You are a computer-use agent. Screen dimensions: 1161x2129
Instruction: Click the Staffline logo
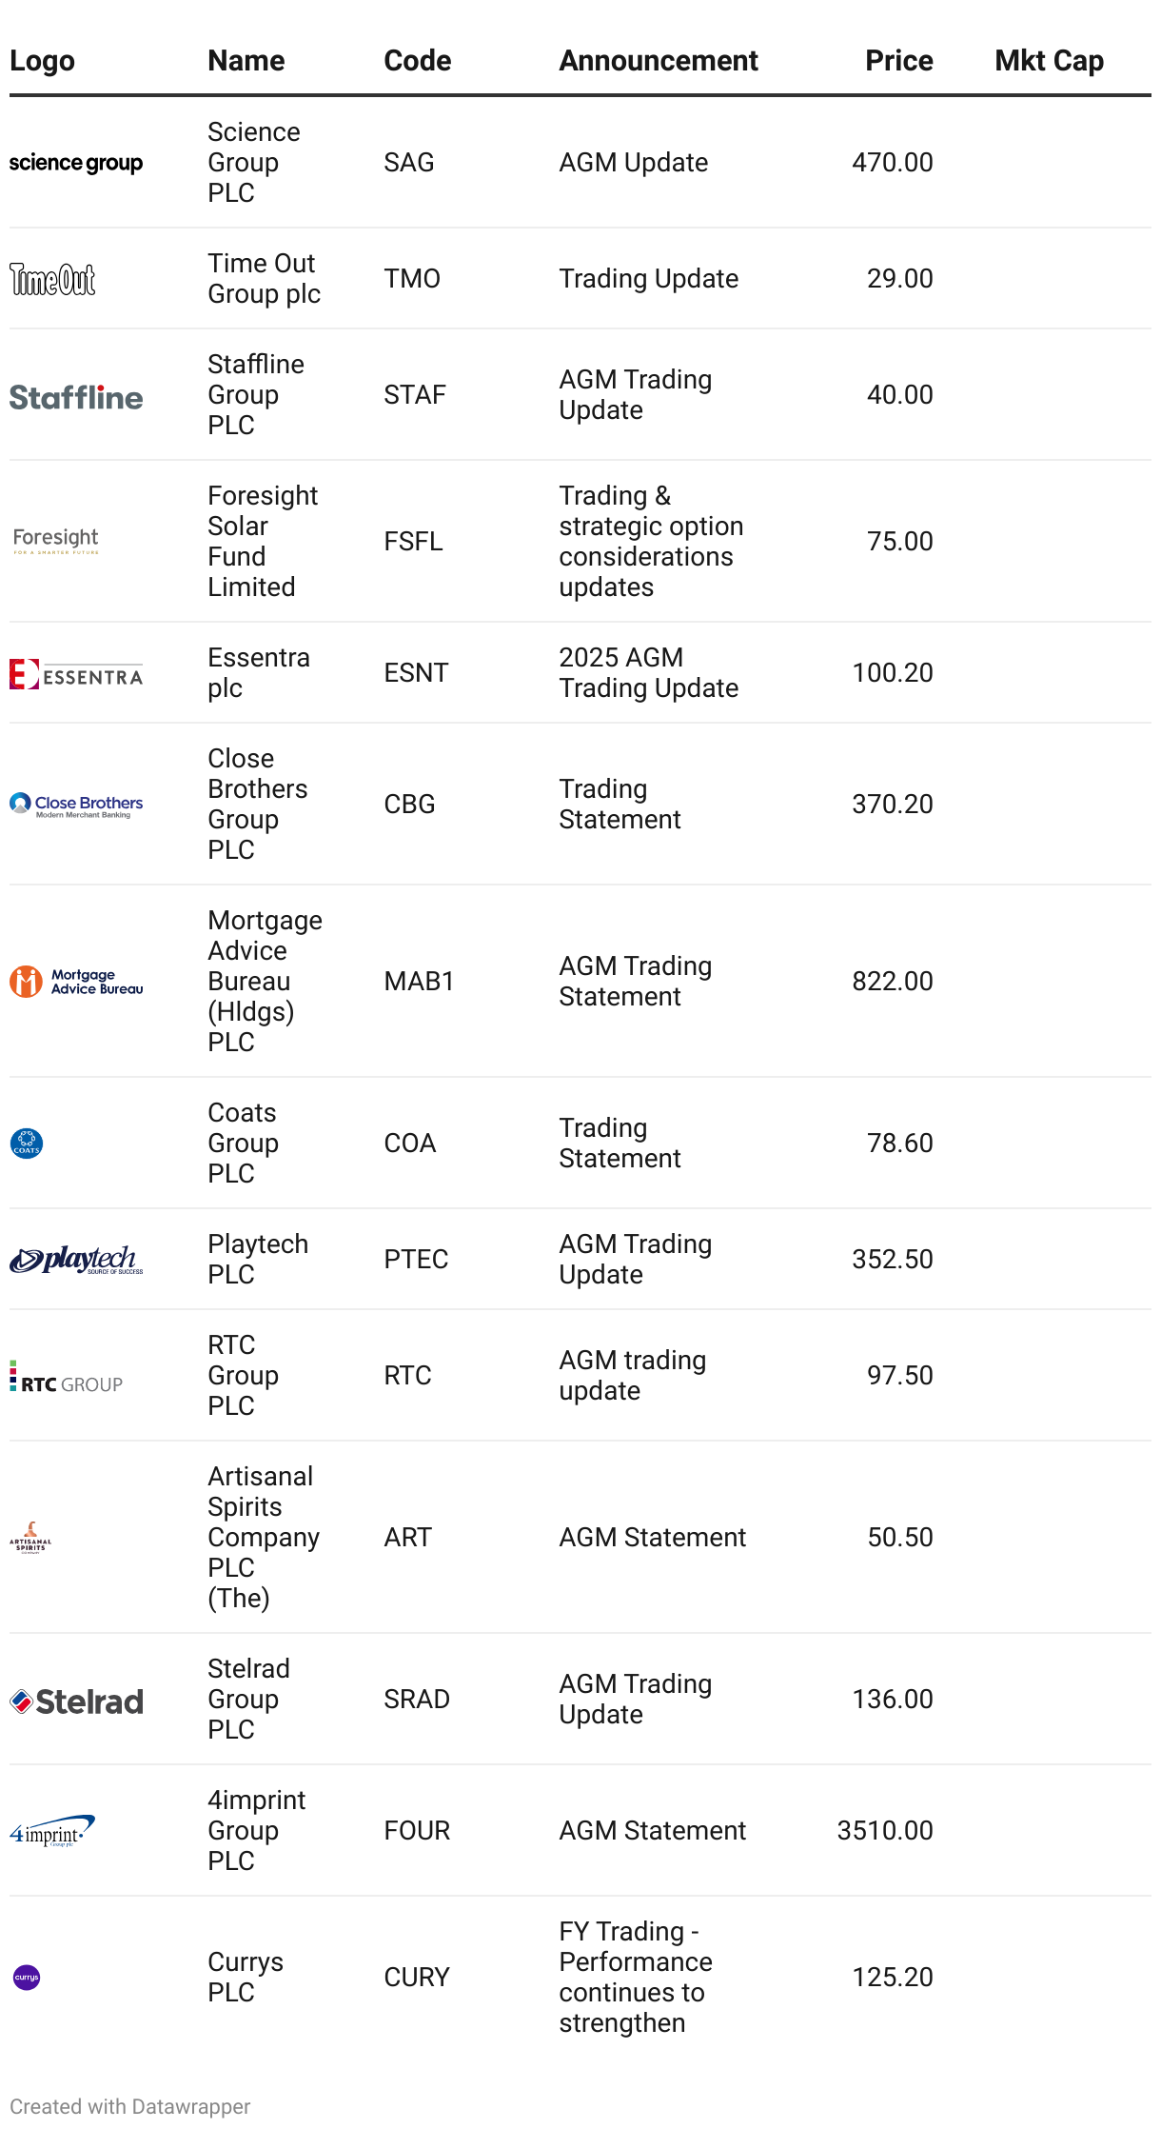click(76, 397)
